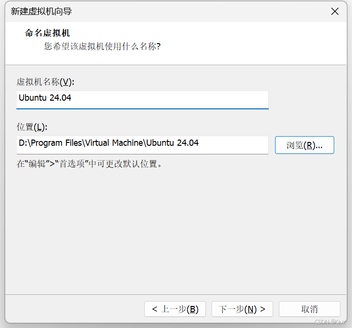Select the 位置(L) label
This screenshot has width=352, height=328.
click(32, 127)
